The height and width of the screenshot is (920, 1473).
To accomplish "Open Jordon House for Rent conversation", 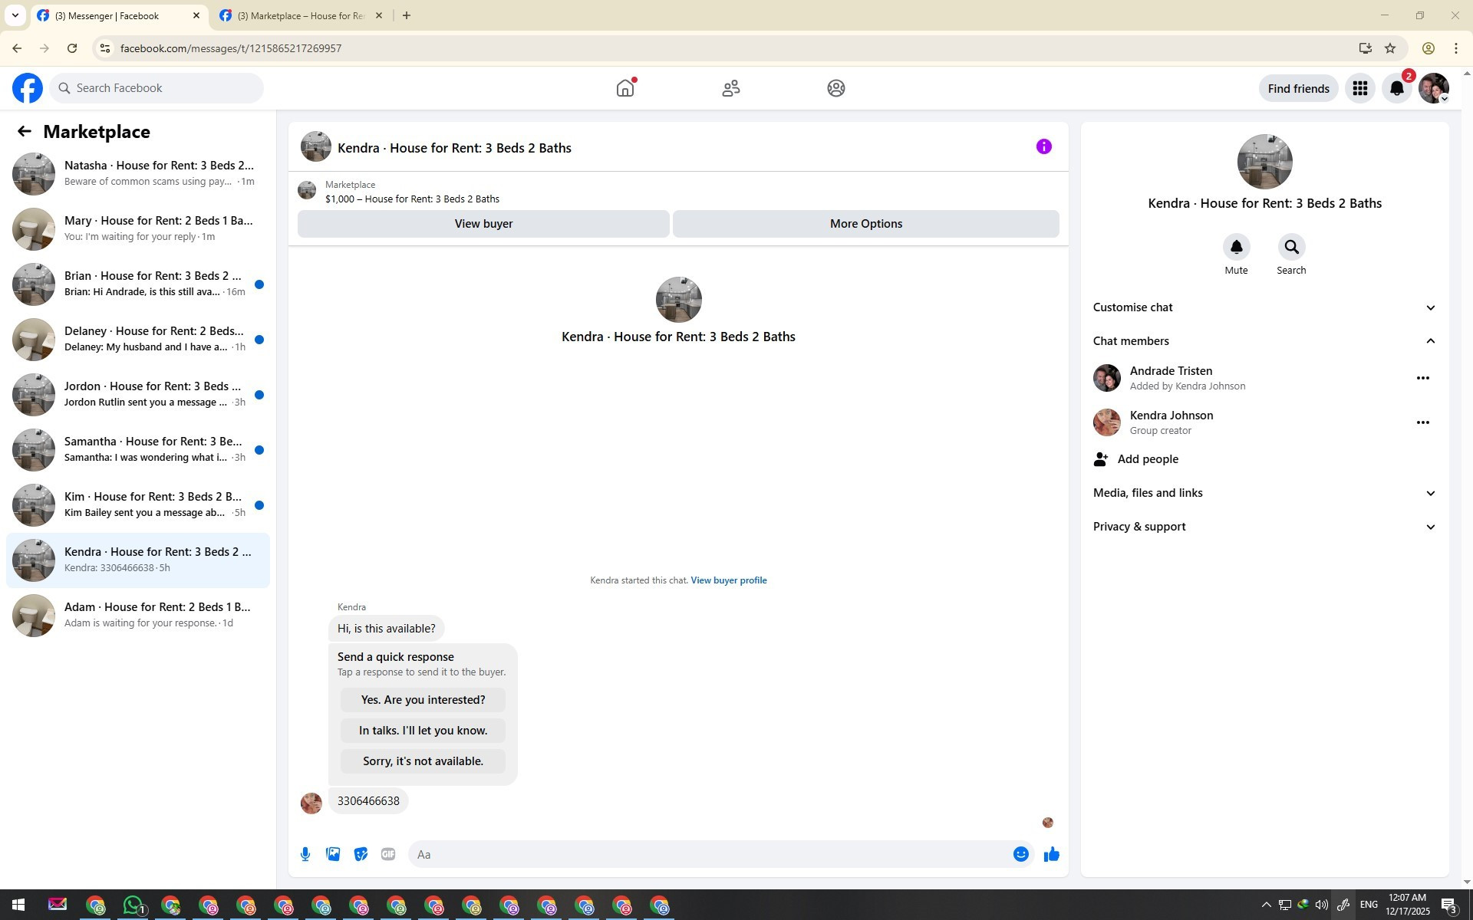I will (138, 395).
